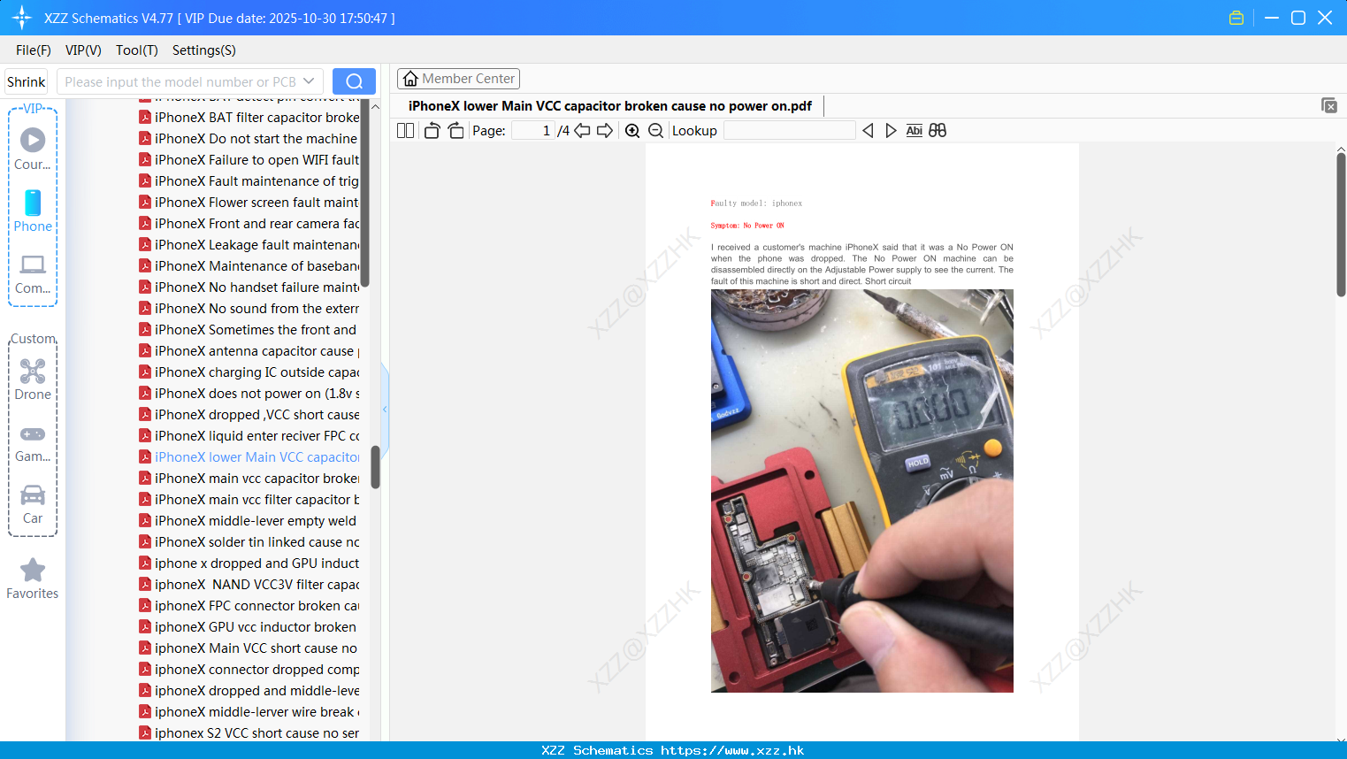
Task: Find next lookup match
Action: [891, 131]
